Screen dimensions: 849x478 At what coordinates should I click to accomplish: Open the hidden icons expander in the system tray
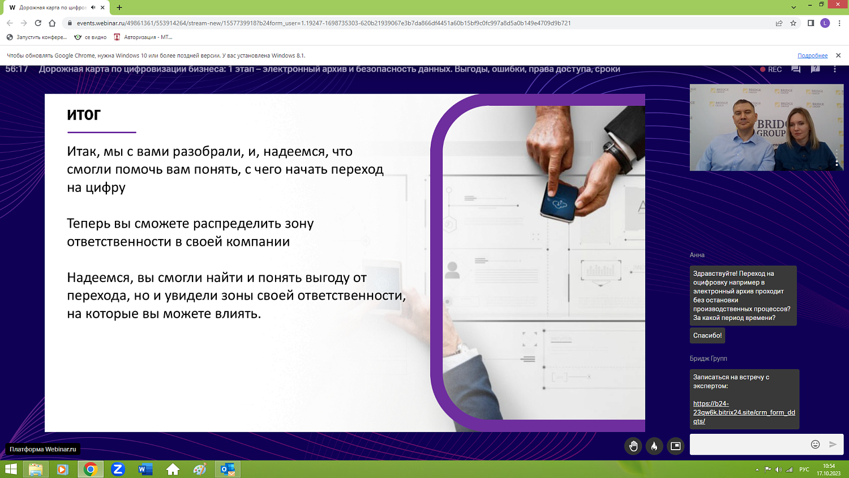coord(757,470)
